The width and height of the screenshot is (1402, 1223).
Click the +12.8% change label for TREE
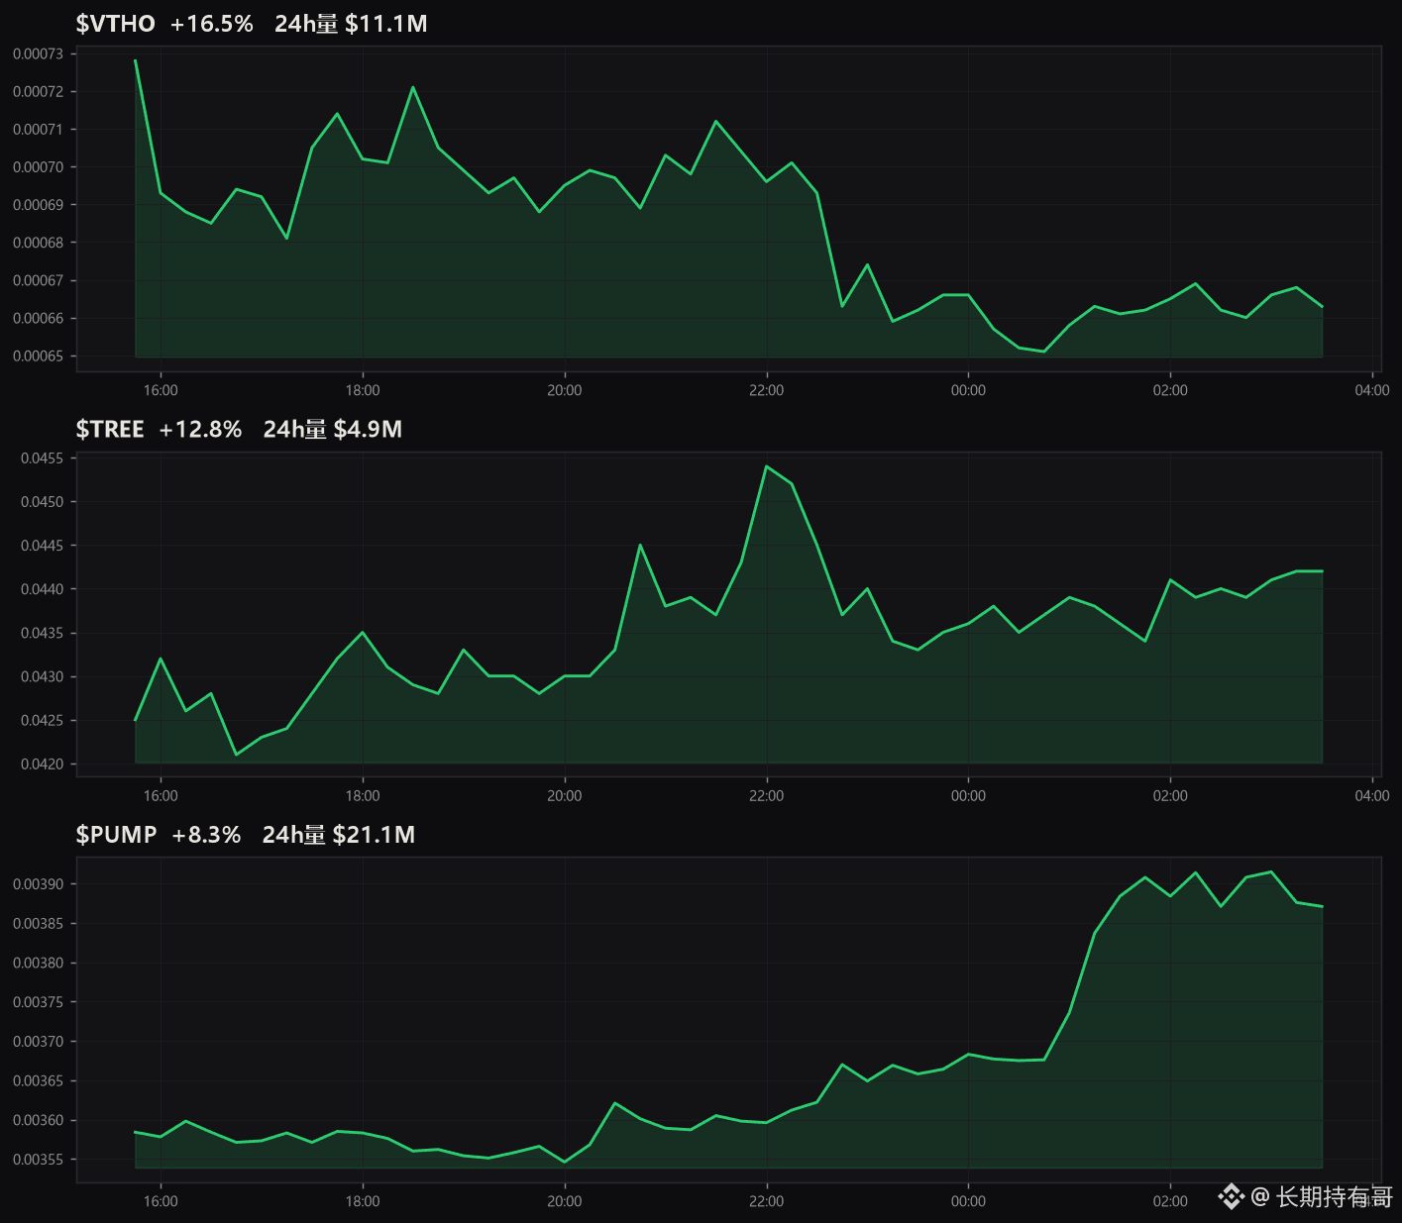pyautogui.click(x=200, y=429)
